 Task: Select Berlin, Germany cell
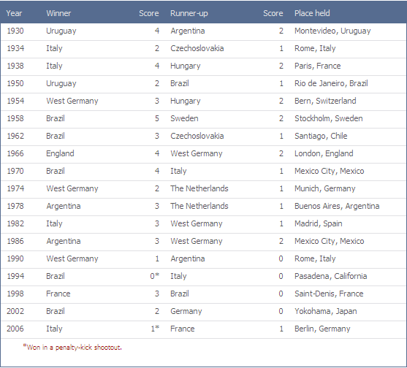pyautogui.click(x=322, y=329)
